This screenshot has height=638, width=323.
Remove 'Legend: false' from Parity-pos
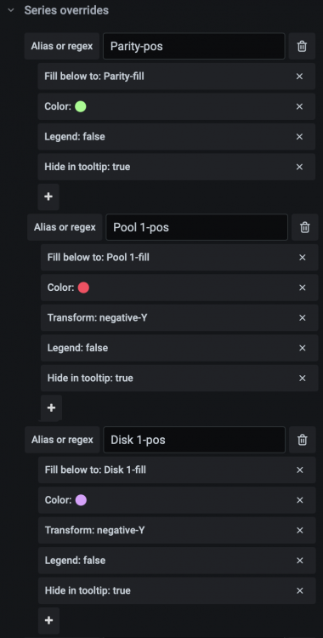click(299, 137)
